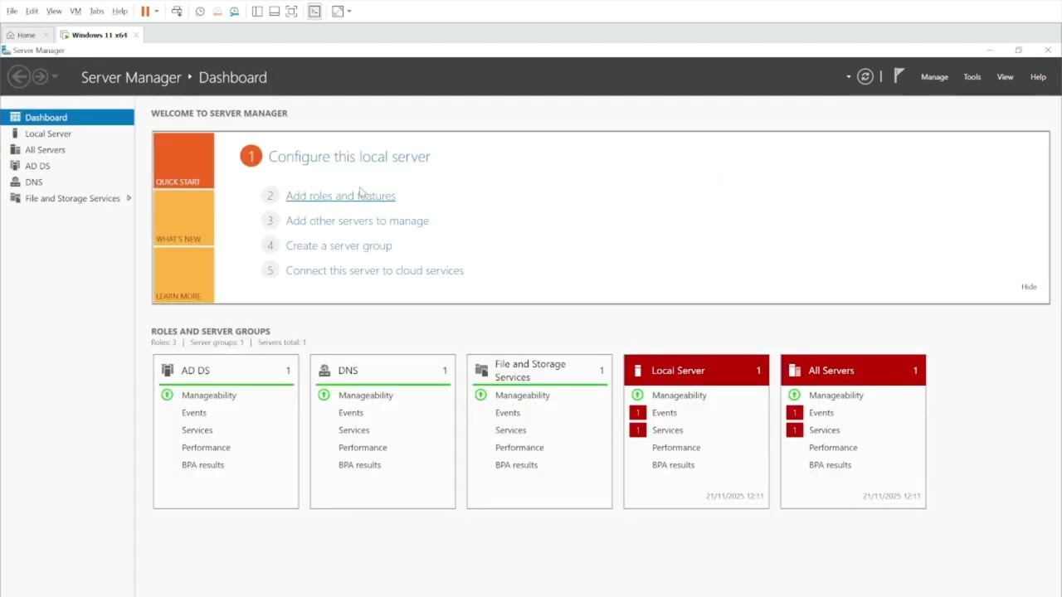Send Ctrl+Alt+Del to the virtual machine

click(x=177, y=12)
